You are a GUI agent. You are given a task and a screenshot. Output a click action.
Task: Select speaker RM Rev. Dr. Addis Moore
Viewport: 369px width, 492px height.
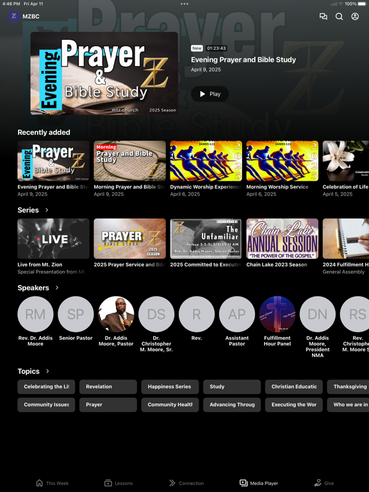click(x=35, y=314)
